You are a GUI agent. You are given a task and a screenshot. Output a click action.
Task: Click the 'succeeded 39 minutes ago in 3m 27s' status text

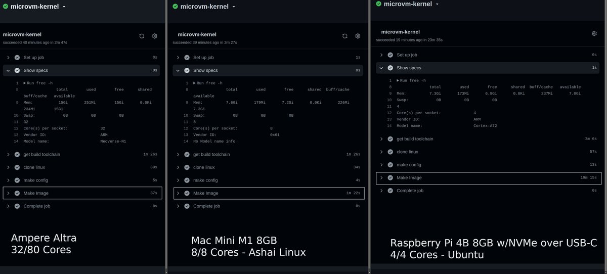point(205,42)
